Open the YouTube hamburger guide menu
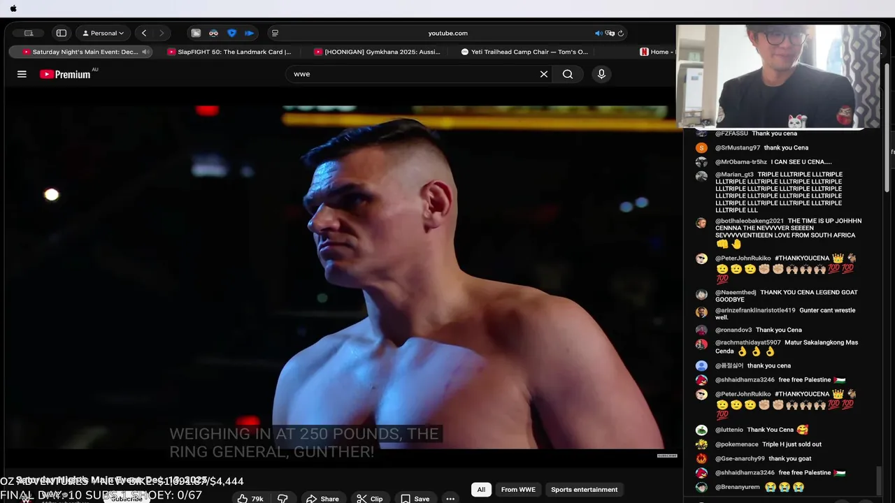Screen dimensions: 895x503 point(22,74)
